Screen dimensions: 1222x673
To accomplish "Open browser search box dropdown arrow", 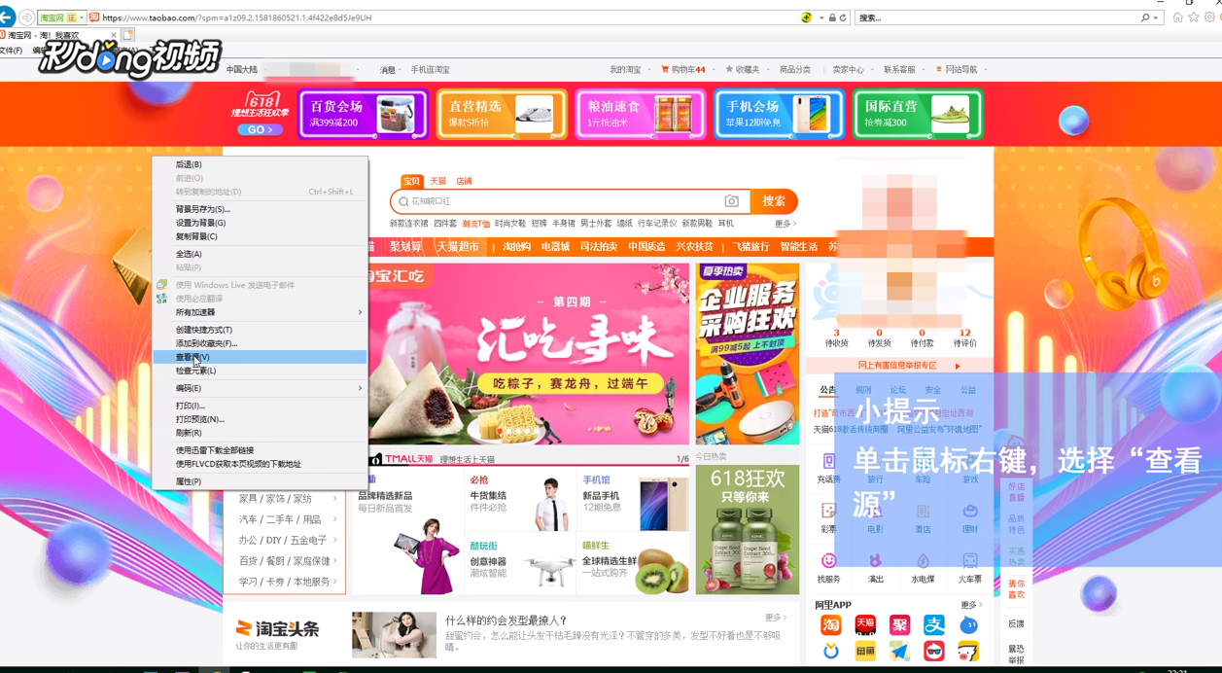I will click(x=1157, y=18).
